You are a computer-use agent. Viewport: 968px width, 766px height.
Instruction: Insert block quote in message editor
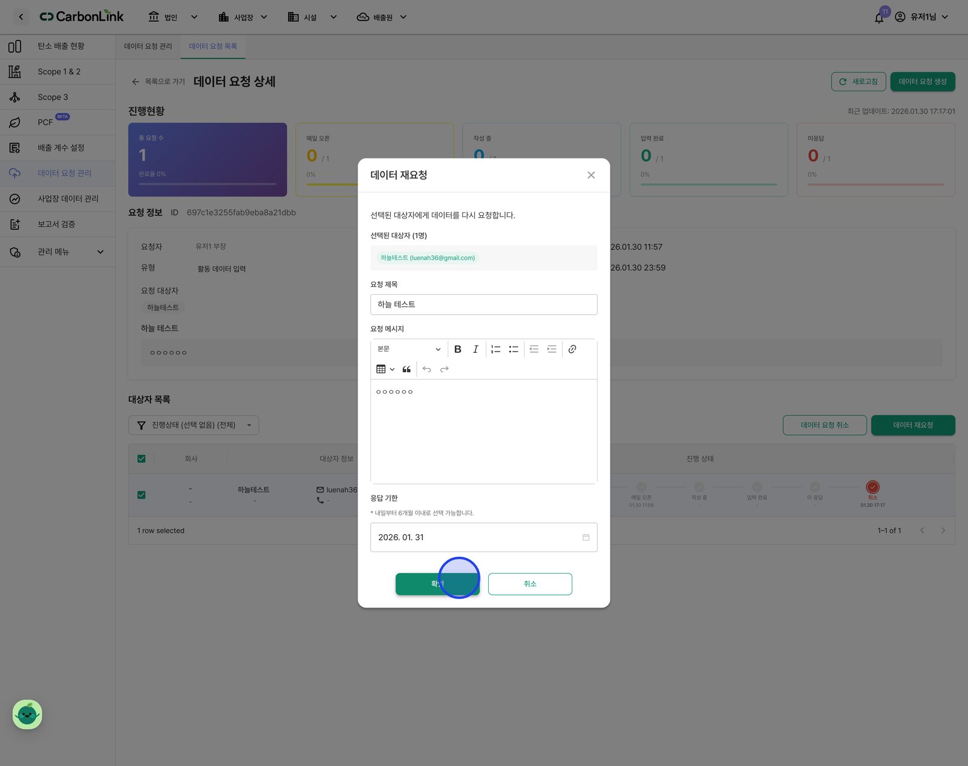point(407,369)
